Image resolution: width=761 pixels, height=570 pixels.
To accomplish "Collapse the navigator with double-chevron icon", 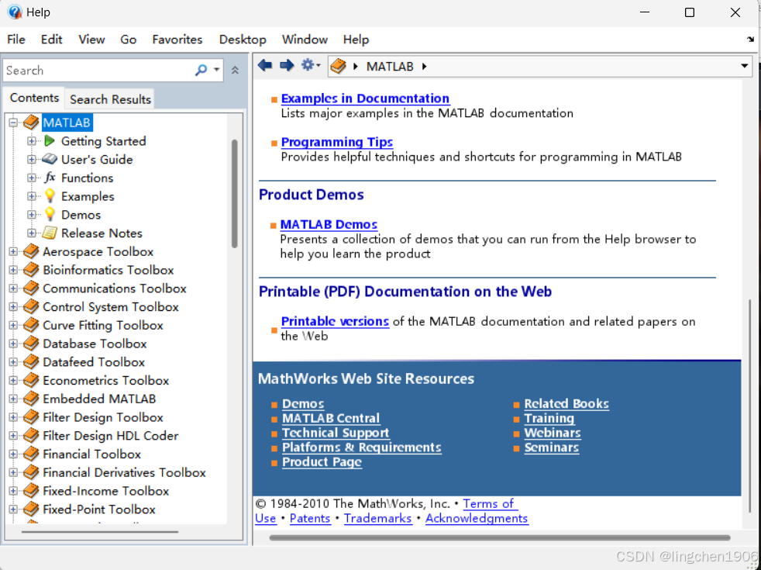I will coord(235,71).
